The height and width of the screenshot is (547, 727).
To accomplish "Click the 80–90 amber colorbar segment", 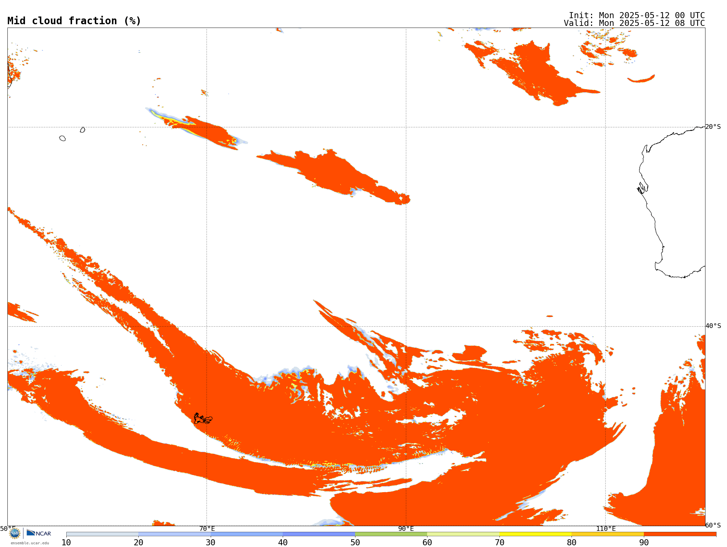I will point(608,534).
